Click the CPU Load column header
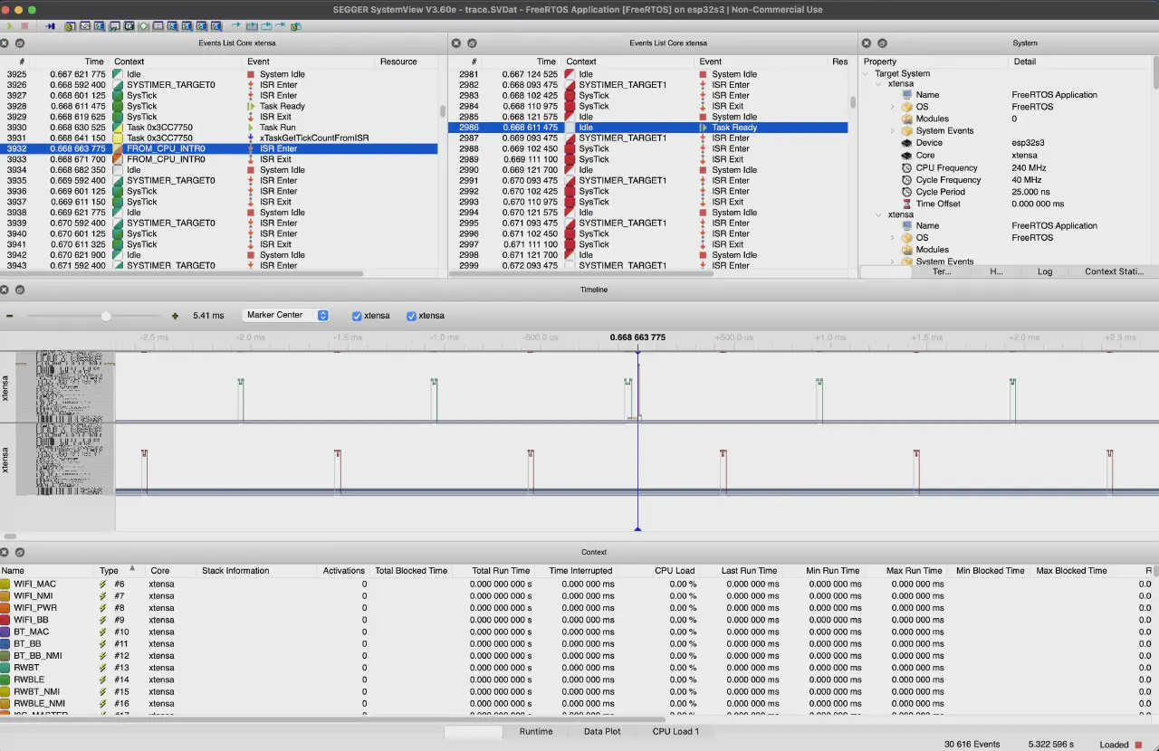The width and height of the screenshot is (1159, 751). point(675,571)
